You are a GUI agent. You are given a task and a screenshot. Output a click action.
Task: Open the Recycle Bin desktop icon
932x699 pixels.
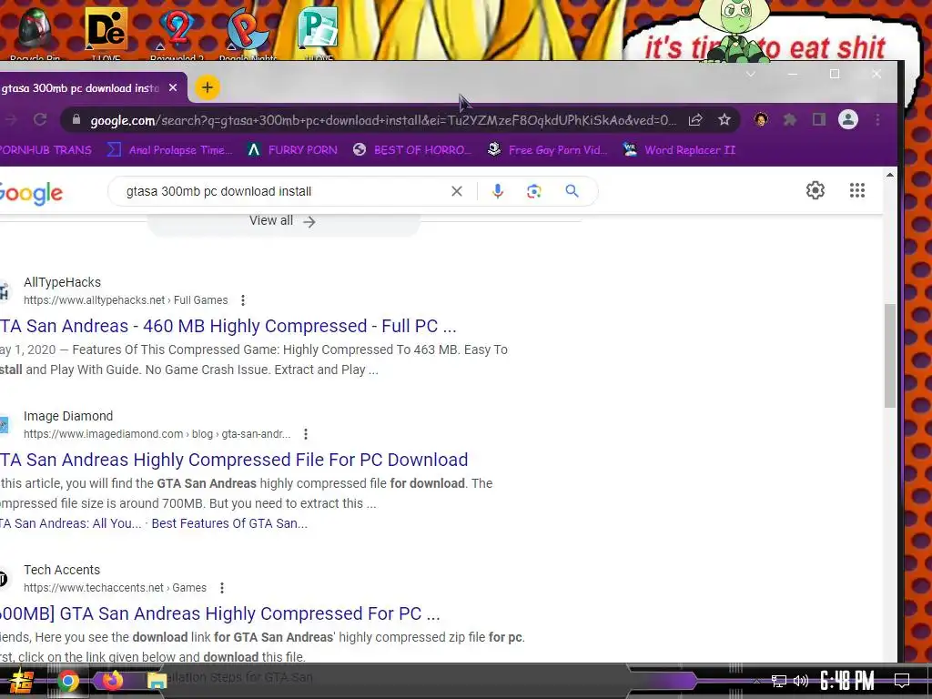click(35, 33)
